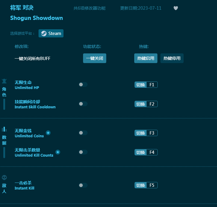This screenshot has height=207, width=217.
Task: Click the Shogun Showdown title
Action: tap(36, 18)
